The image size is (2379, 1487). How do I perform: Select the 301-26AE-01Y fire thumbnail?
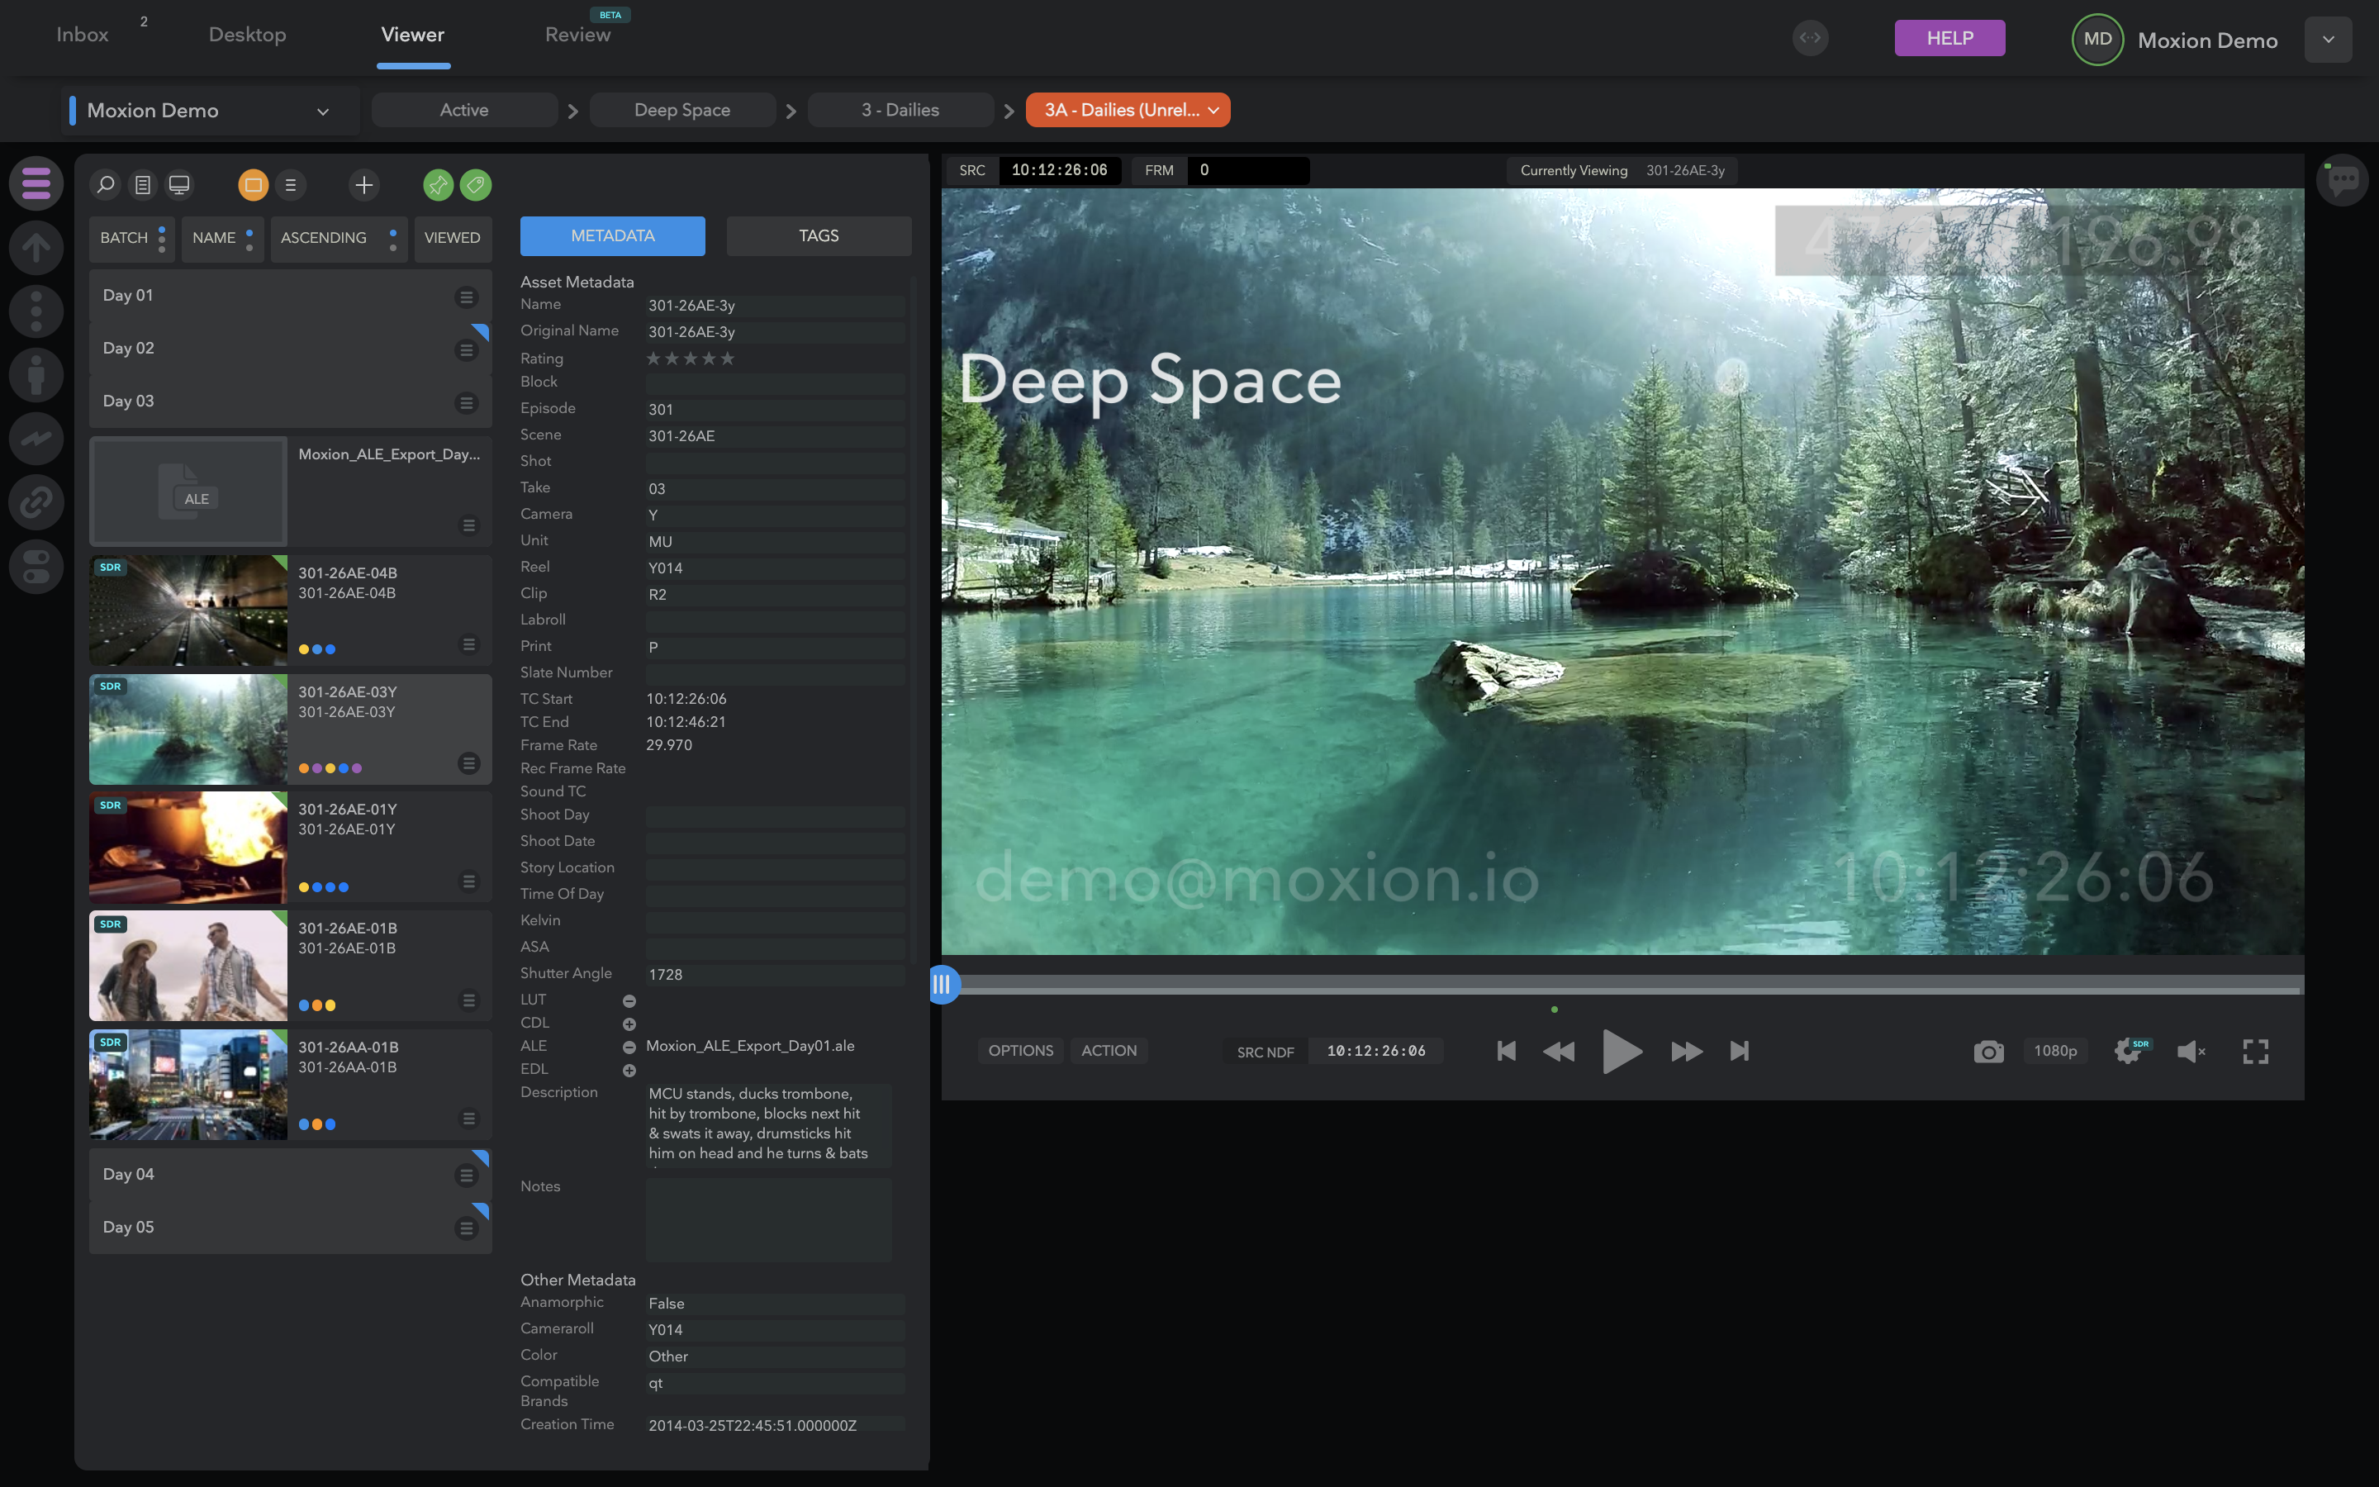tap(188, 847)
